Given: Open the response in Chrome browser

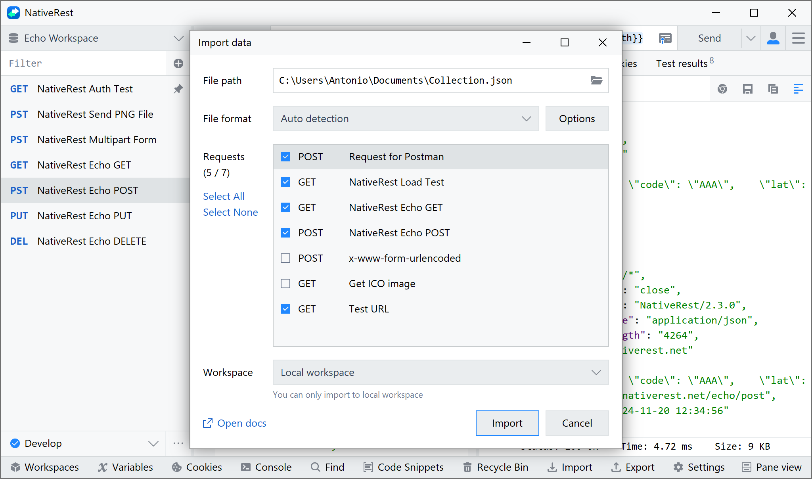Looking at the screenshot, I should tap(722, 89).
